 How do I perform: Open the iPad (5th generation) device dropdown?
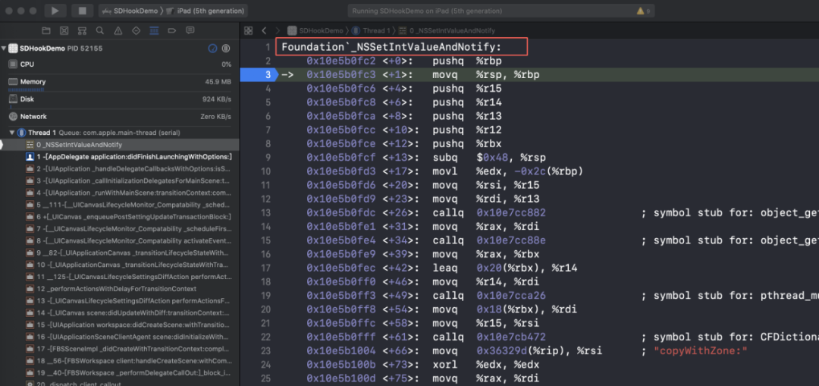(x=209, y=11)
